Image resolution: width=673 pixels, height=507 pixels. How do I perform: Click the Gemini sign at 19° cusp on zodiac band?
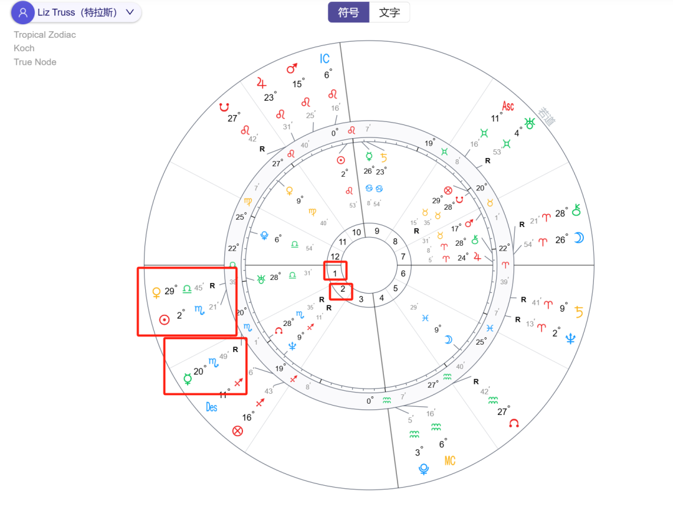(x=444, y=151)
